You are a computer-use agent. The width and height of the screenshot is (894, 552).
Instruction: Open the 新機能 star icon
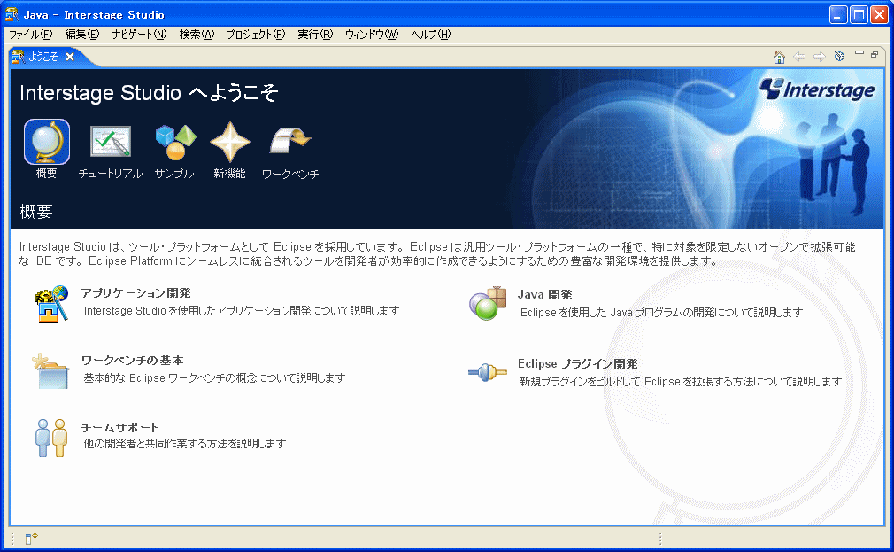pyautogui.click(x=230, y=142)
